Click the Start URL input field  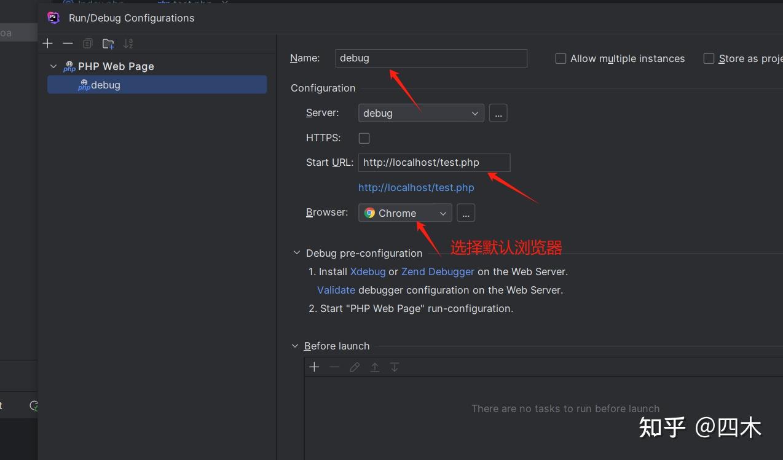(435, 163)
